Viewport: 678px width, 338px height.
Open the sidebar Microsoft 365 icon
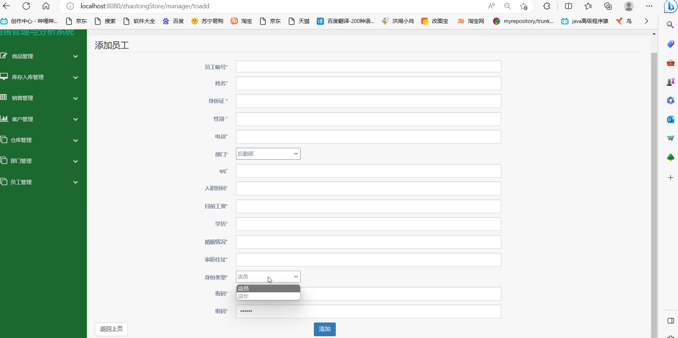coord(670,101)
